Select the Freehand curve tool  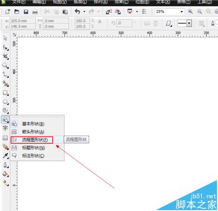[6, 75]
